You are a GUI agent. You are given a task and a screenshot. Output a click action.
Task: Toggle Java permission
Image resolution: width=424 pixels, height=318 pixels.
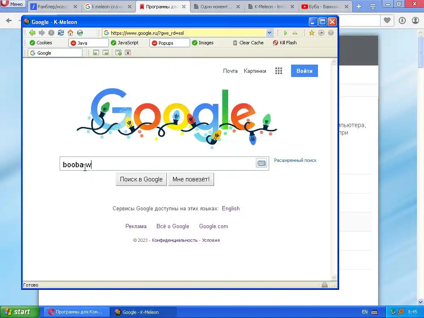89,43
